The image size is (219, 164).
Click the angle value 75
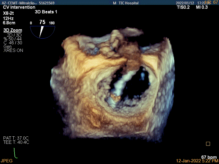42,22
